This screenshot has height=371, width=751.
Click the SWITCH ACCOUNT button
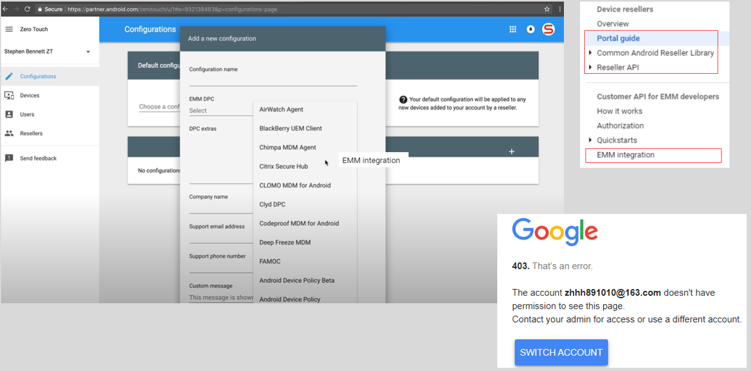pyautogui.click(x=561, y=352)
